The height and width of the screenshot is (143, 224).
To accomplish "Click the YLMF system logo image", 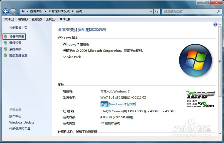I will (200, 99).
